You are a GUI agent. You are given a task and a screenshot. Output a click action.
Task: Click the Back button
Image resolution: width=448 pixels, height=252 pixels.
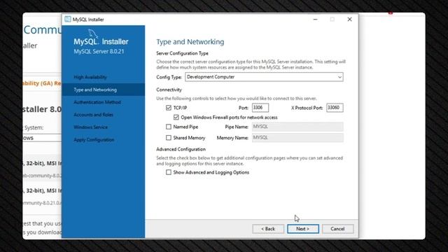pos(268,229)
